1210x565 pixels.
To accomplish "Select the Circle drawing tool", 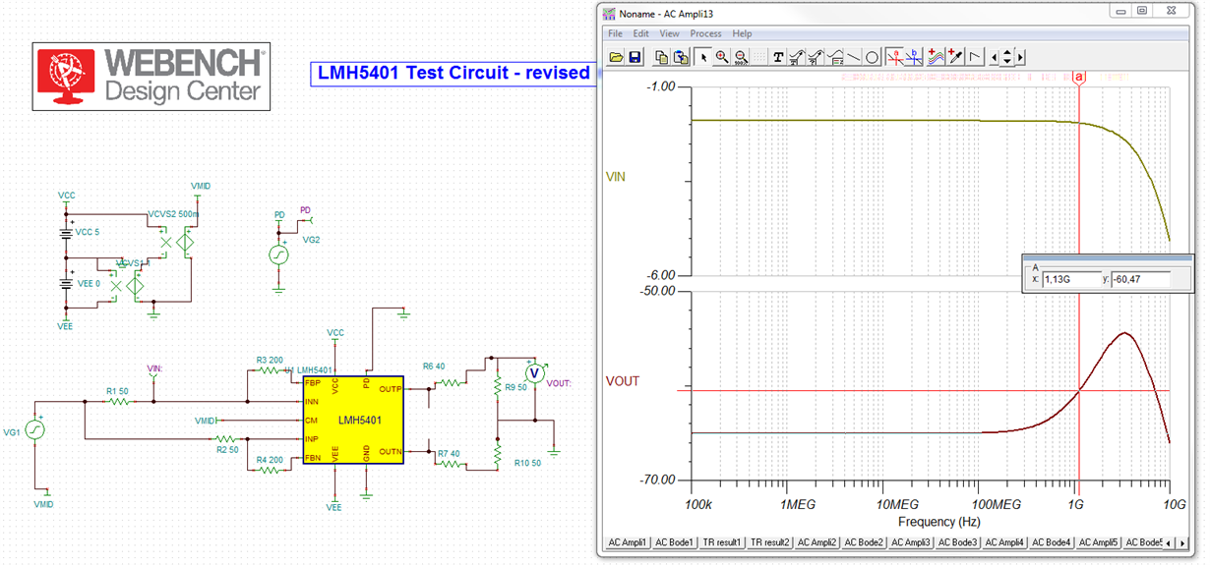I will click(x=872, y=57).
